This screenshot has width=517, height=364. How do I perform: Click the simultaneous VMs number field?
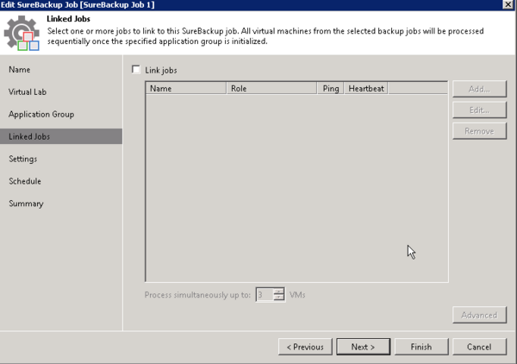tap(264, 295)
